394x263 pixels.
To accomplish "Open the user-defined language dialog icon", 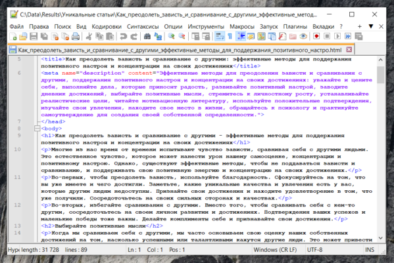I will tap(251, 37).
